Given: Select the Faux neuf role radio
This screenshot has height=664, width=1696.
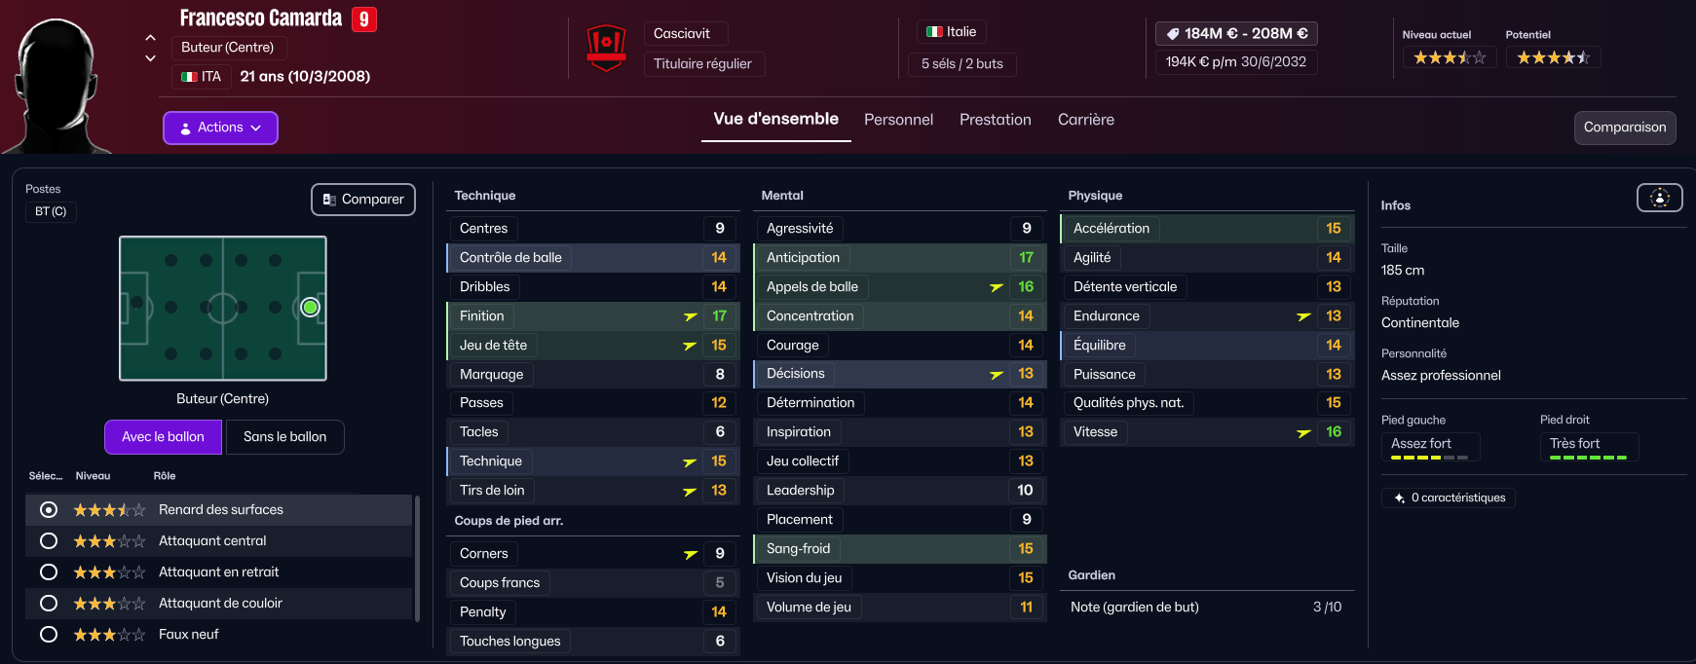Looking at the screenshot, I should point(49,635).
